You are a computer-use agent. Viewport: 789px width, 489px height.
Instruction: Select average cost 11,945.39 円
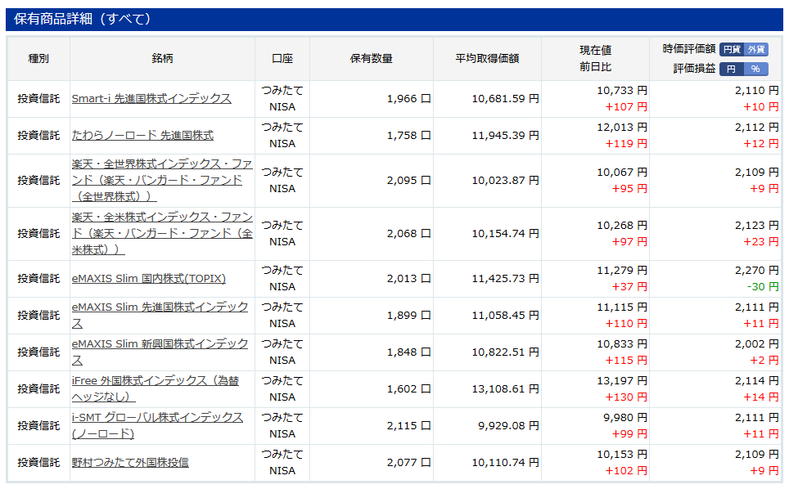coord(505,135)
